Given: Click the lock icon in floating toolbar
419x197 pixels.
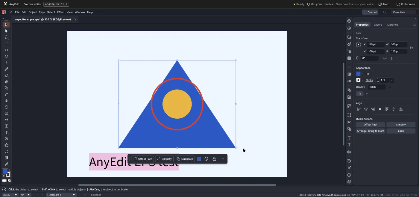Looking at the screenshot, I should (214, 159).
